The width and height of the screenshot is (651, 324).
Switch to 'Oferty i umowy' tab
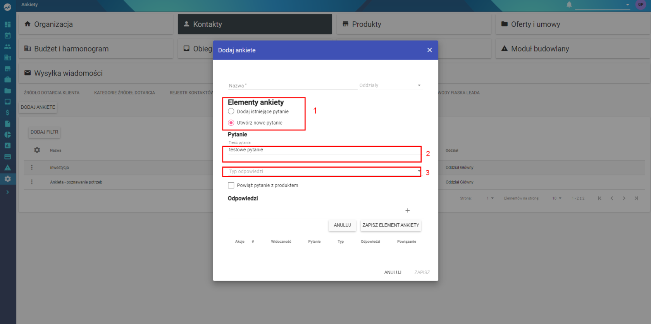click(x=573, y=24)
